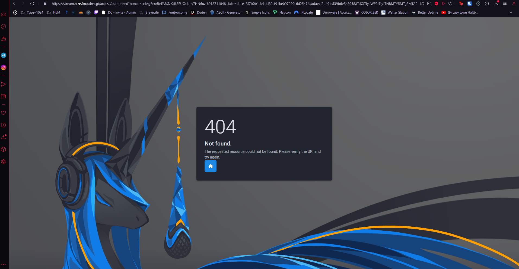Screen dimensions: 519x269
Task: Open sidebar settings gear
Action: 4,162
